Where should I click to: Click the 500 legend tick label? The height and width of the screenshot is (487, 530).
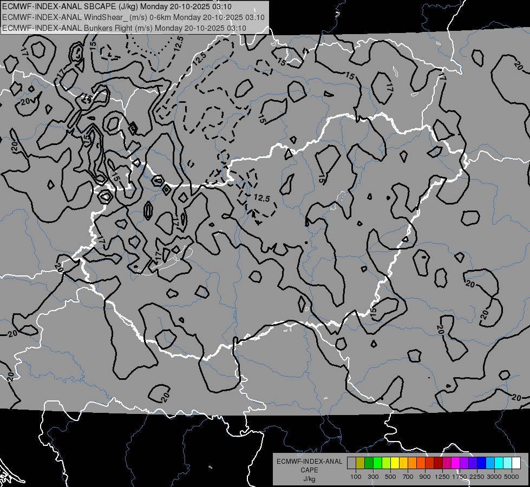[x=390, y=477]
